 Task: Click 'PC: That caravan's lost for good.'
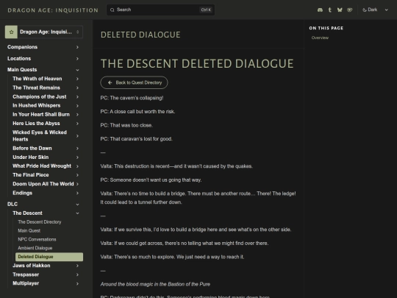[x=136, y=139]
